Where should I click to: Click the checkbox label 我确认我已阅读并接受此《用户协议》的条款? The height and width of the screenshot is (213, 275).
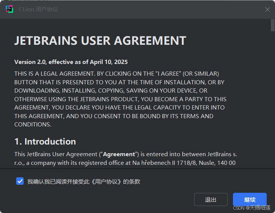84,181
